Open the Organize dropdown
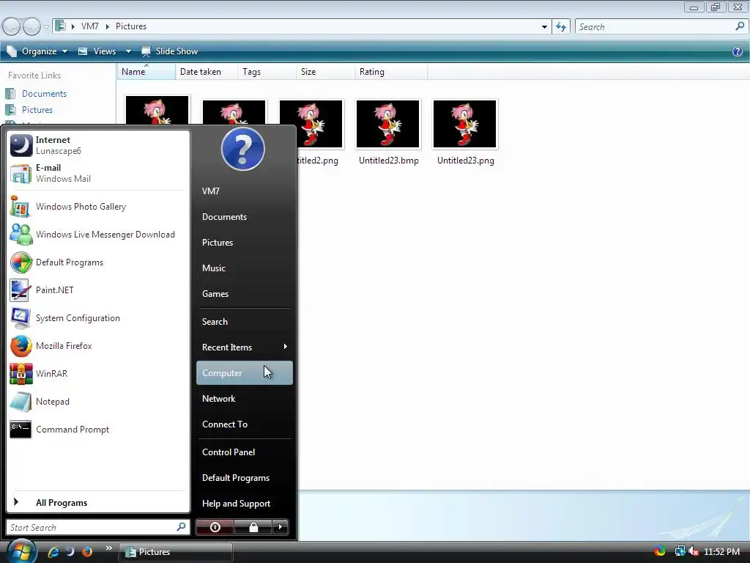This screenshot has height=563, width=750. coord(37,51)
